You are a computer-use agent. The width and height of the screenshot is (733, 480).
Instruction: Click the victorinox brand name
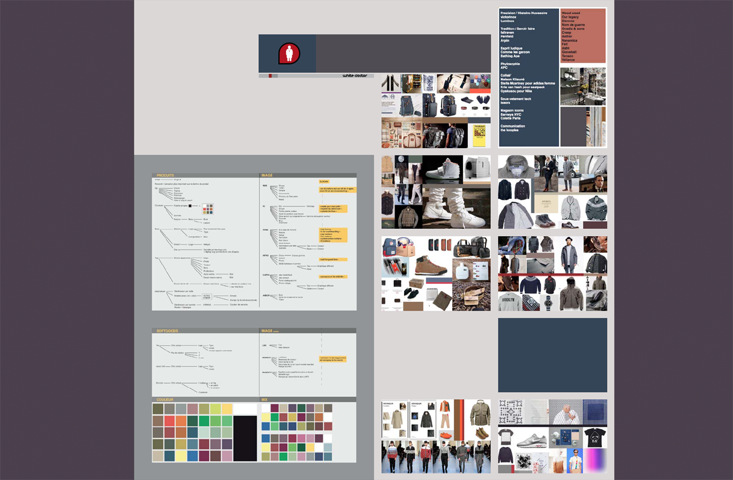(x=508, y=17)
